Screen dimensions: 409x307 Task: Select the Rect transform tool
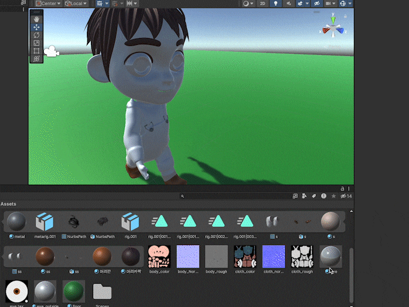pyautogui.click(x=36, y=51)
